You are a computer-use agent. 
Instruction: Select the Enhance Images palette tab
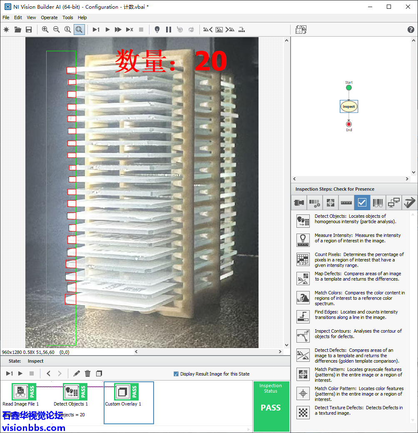(315, 203)
